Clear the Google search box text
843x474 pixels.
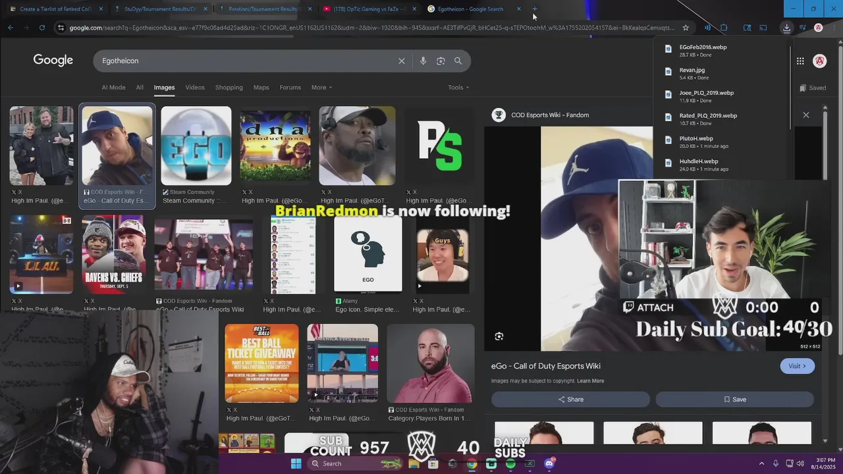coord(402,61)
